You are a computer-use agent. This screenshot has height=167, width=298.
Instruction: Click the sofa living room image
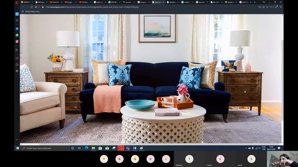[x=150, y=79]
